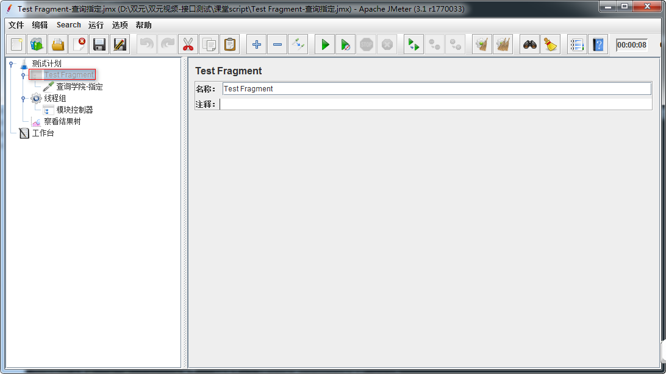The height and width of the screenshot is (374, 666).
Task: Click the Shutdown X icon
Action: tap(387, 44)
